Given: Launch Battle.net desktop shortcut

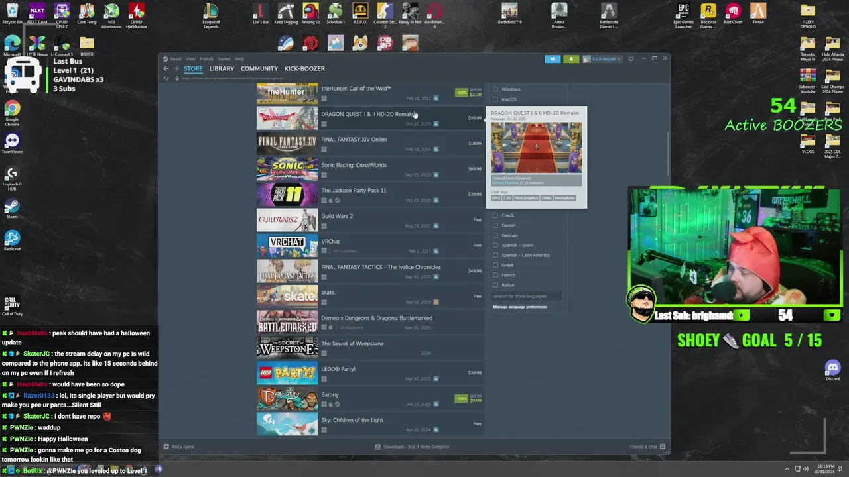Looking at the screenshot, I should coord(12,240).
